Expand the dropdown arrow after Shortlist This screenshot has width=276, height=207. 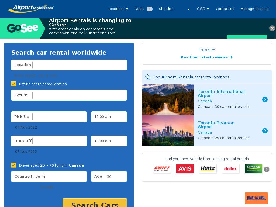click(188, 9)
